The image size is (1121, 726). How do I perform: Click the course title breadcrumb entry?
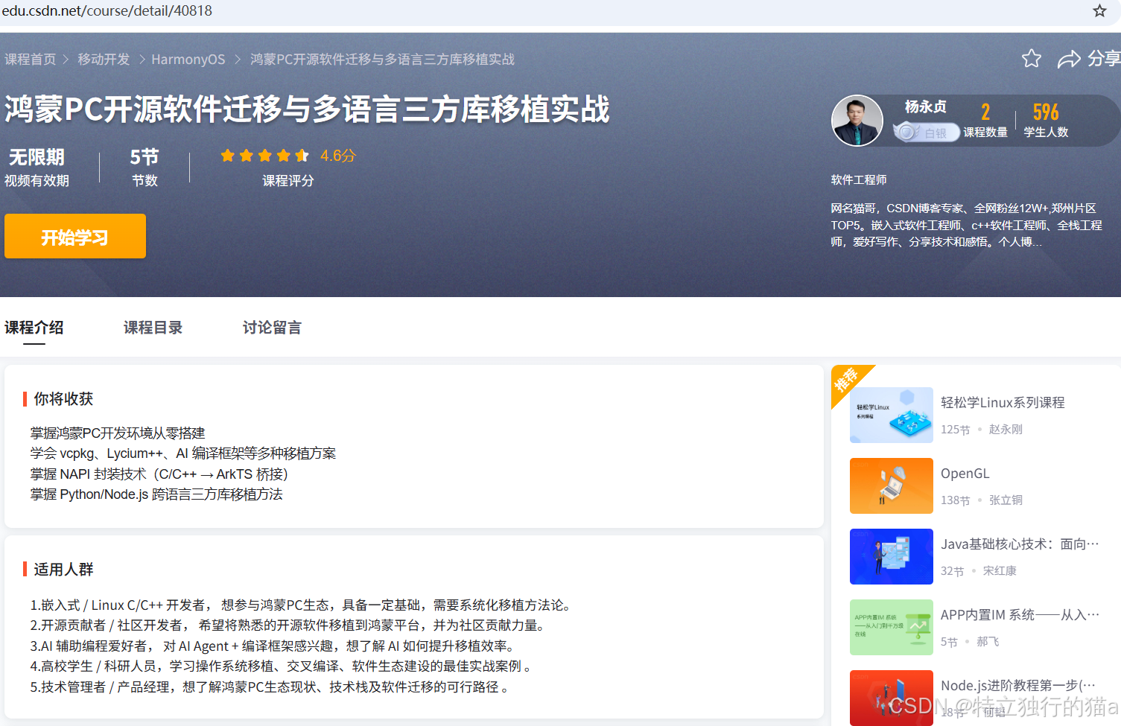(x=382, y=60)
